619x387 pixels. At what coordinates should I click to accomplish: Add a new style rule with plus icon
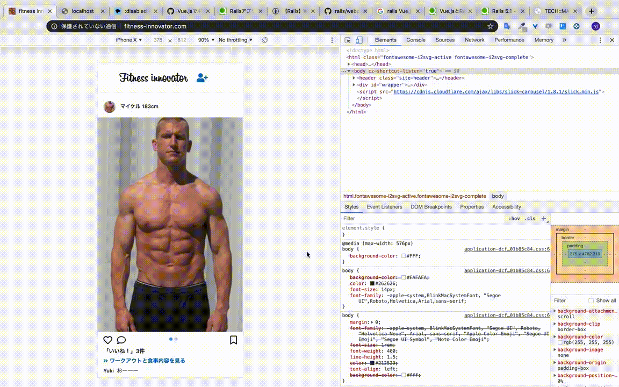(x=544, y=218)
